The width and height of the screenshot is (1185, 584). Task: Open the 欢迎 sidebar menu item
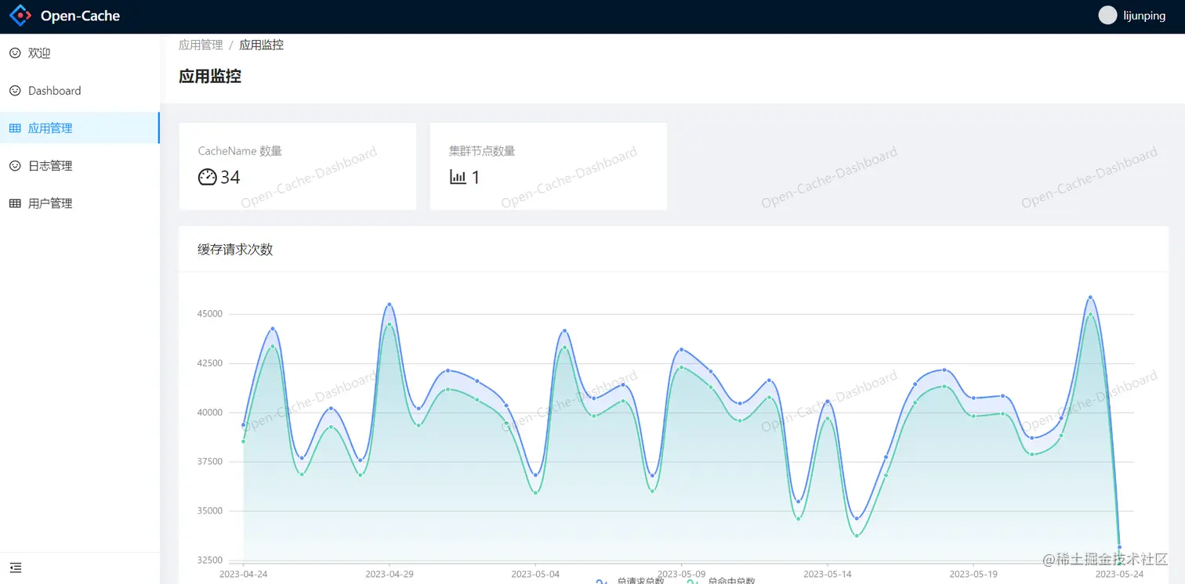click(x=80, y=53)
